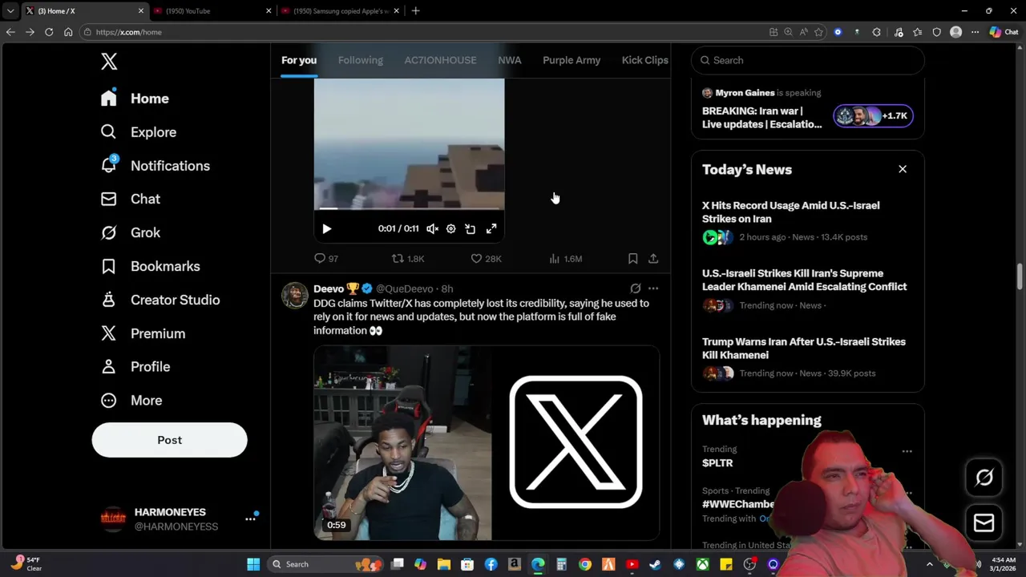
Task: Open the top video's settings gear
Action: [x=450, y=229]
